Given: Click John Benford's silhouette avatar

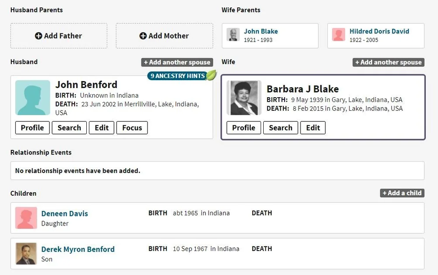Looking at the screenshot, I should (33, 98).
